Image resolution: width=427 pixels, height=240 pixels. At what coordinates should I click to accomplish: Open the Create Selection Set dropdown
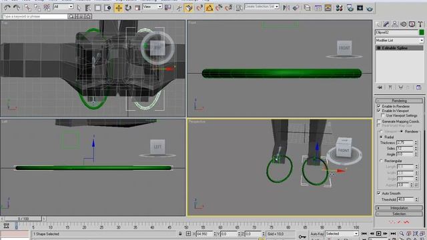point(262,6)
